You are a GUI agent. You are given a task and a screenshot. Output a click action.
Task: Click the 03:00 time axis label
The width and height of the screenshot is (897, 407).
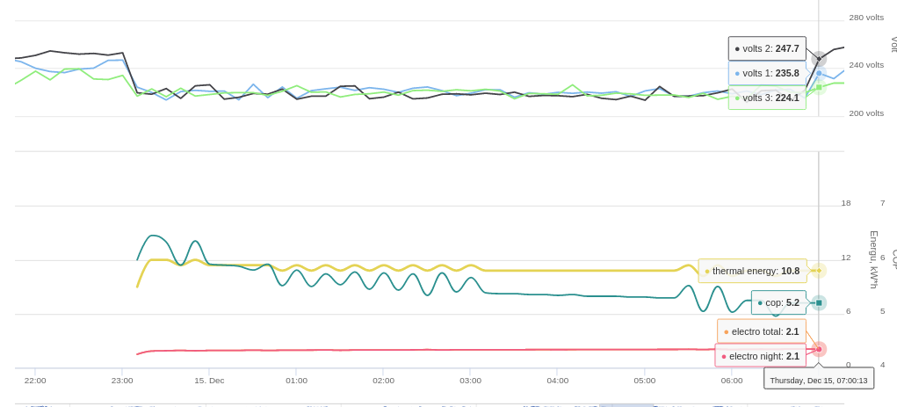pos(470,381)
